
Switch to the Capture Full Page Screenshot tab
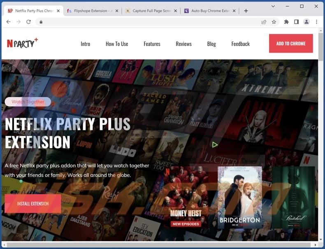[x=151, y=11]
